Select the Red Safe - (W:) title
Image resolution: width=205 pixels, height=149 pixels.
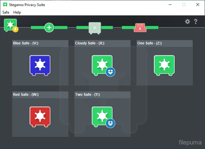click(26, 95)
